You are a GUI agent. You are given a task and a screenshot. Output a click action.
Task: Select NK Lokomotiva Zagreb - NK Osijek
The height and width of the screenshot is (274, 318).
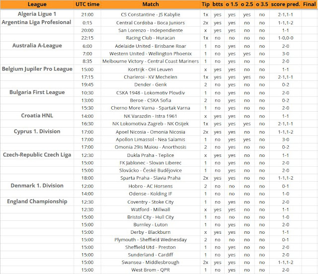[151, 124]
